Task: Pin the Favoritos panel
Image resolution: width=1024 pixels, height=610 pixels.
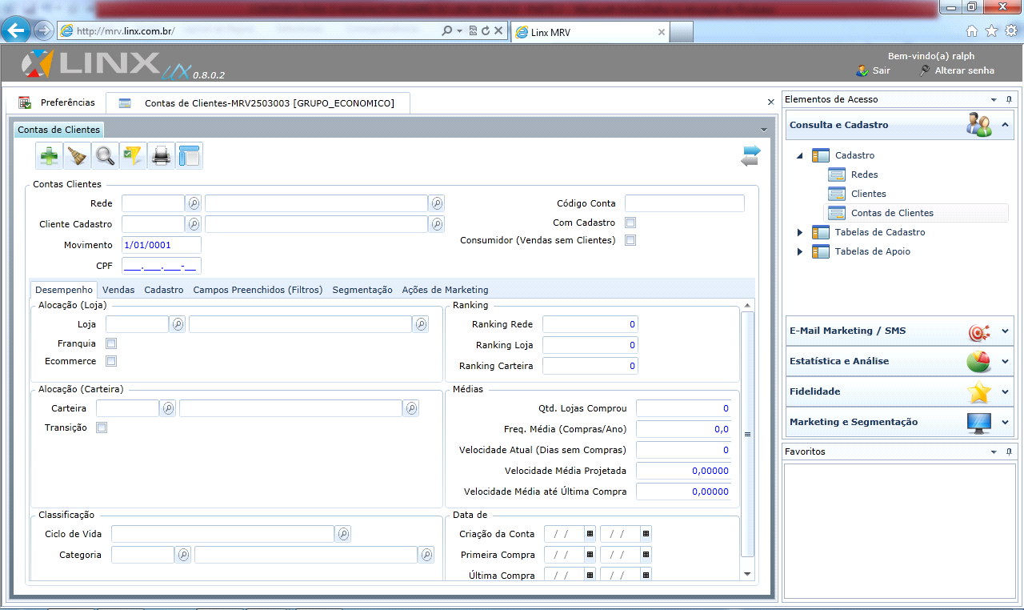Action: [x=1010, y=451]
